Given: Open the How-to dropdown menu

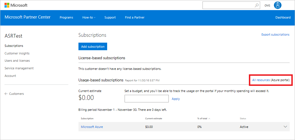Looking at the screenshot, I should tap(89, 17).
